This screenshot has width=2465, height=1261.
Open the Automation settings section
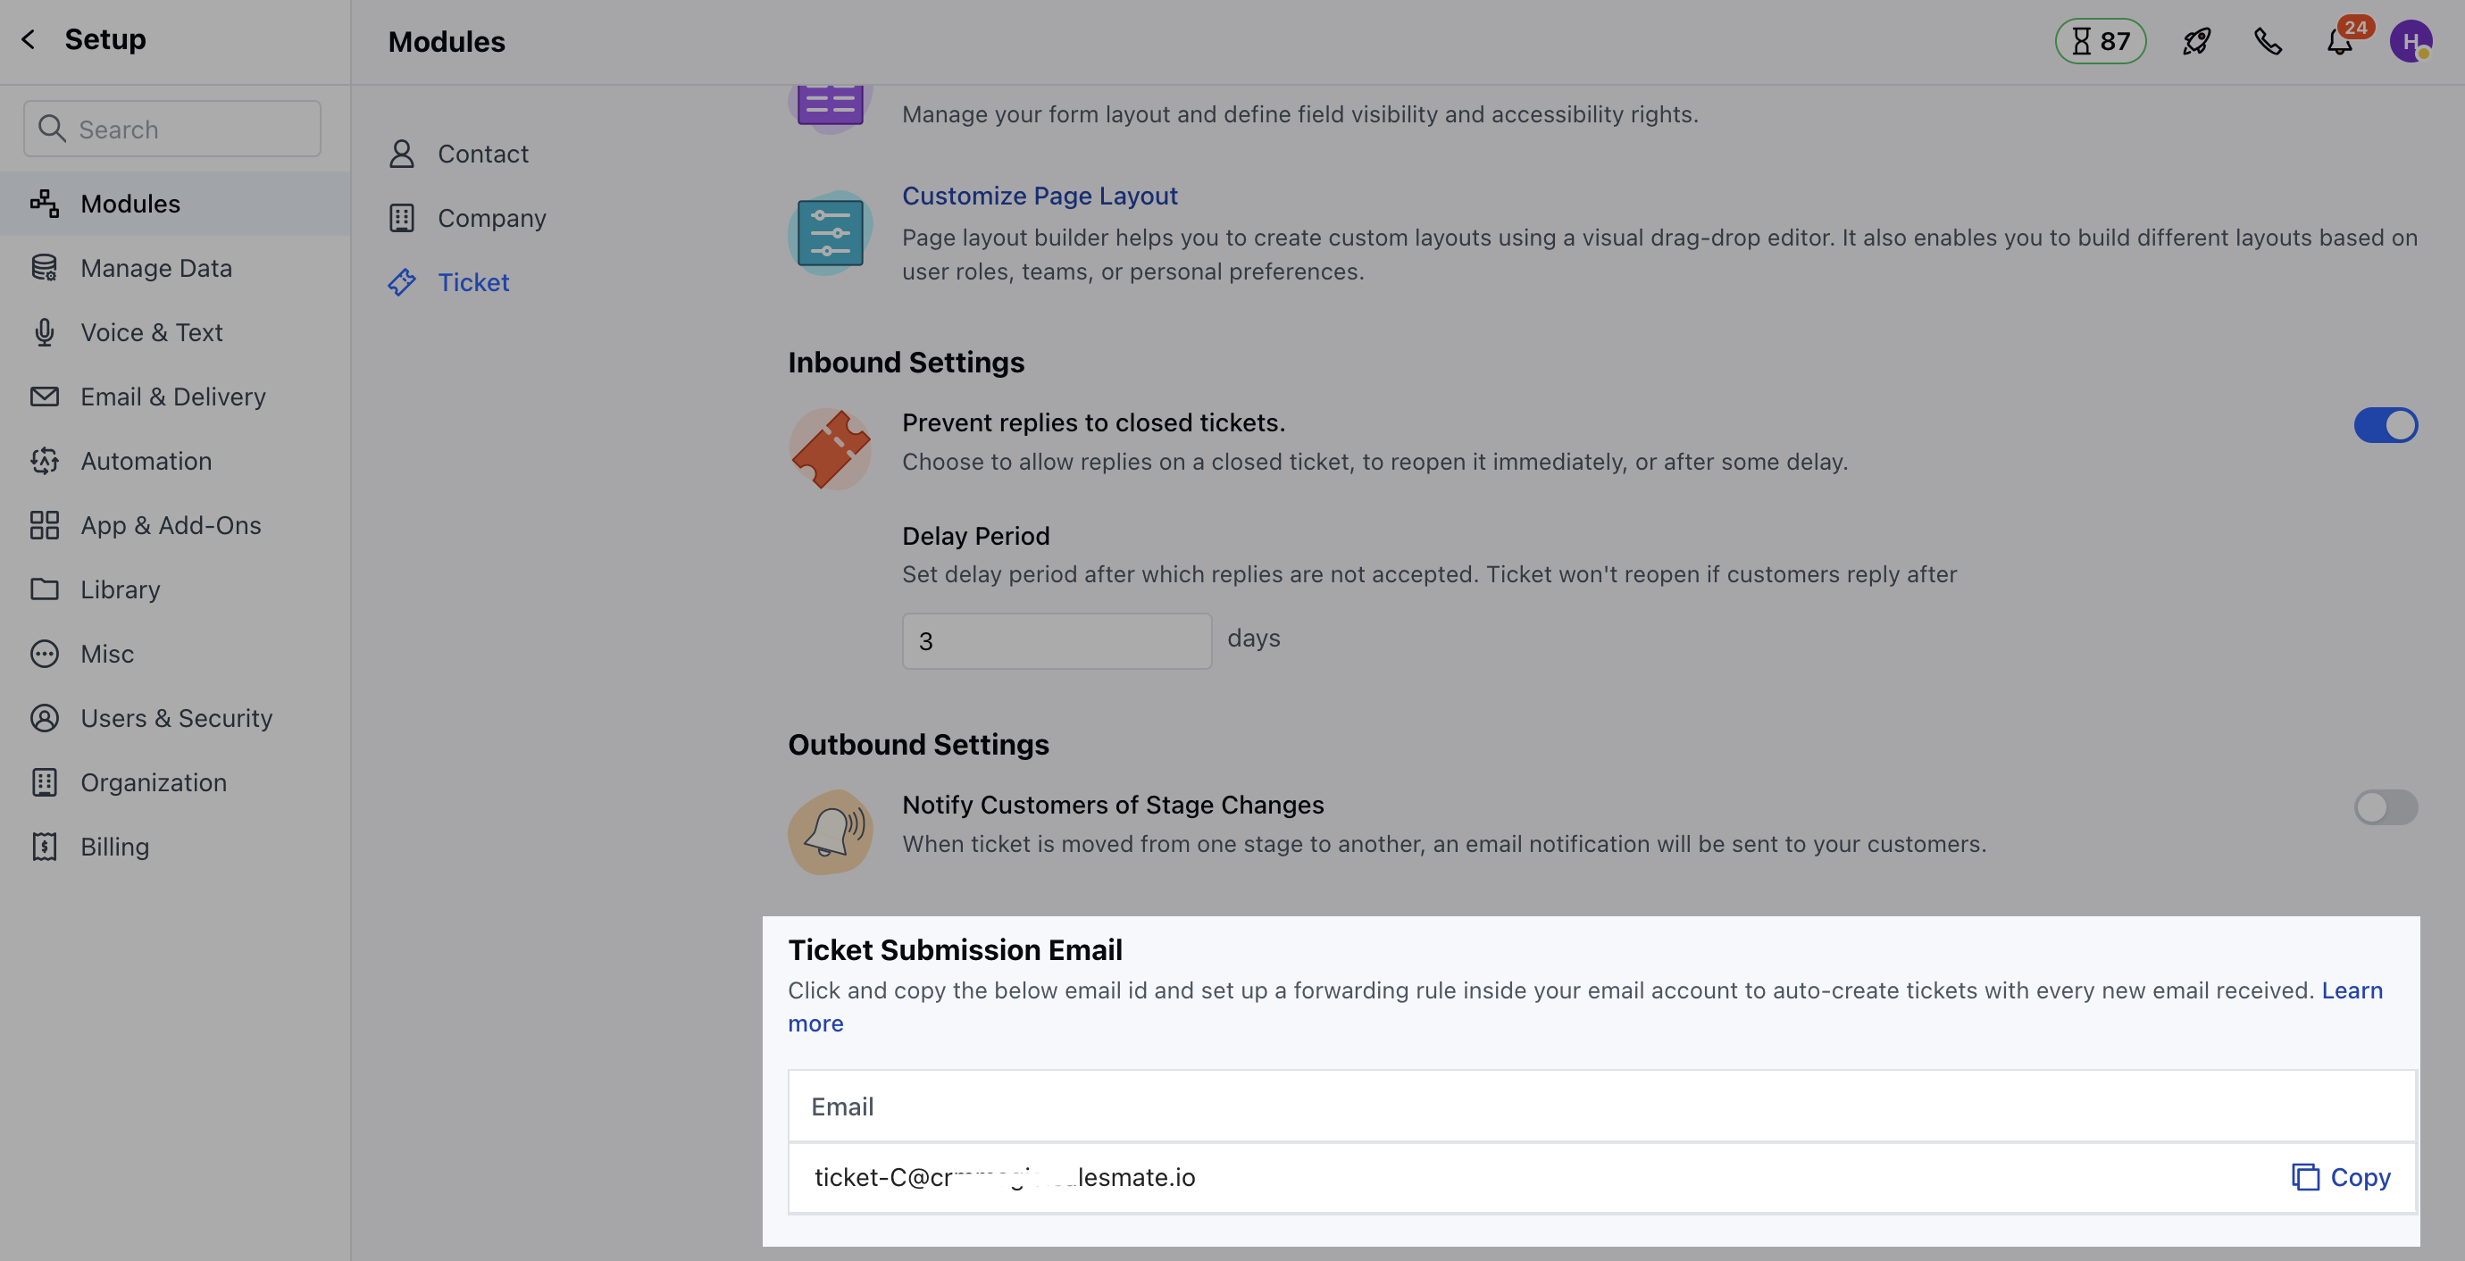146,461
